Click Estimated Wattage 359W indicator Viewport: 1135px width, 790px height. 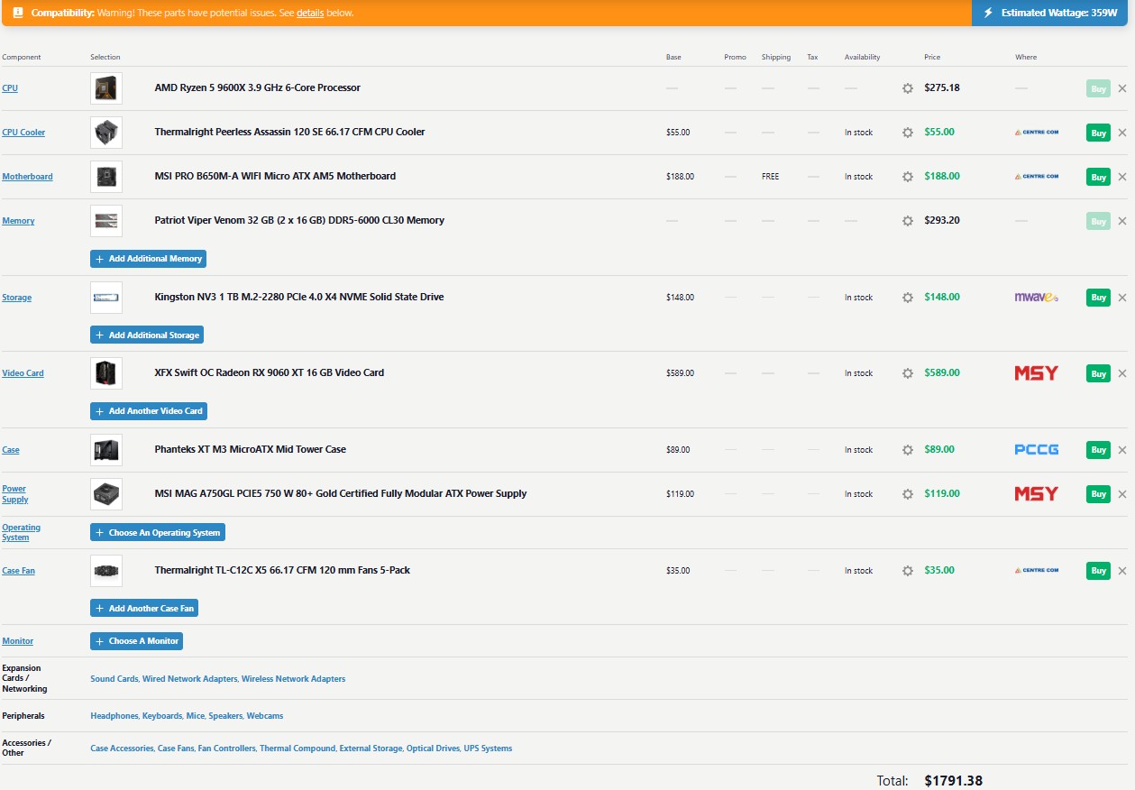(x=1051, y=13)
